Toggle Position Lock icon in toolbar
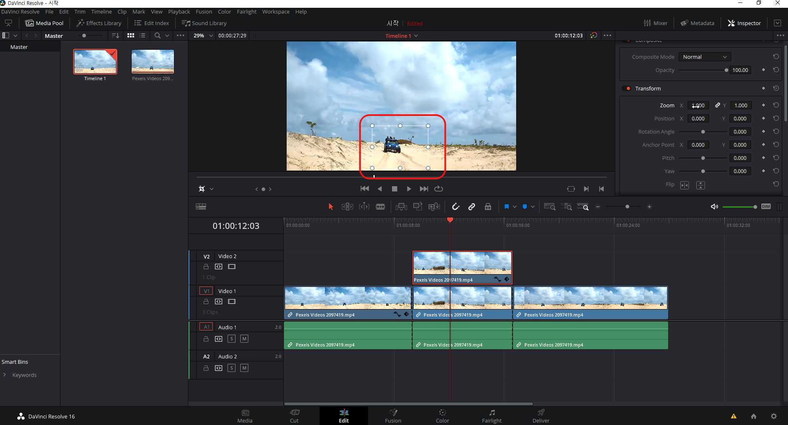 click(488, 207)
